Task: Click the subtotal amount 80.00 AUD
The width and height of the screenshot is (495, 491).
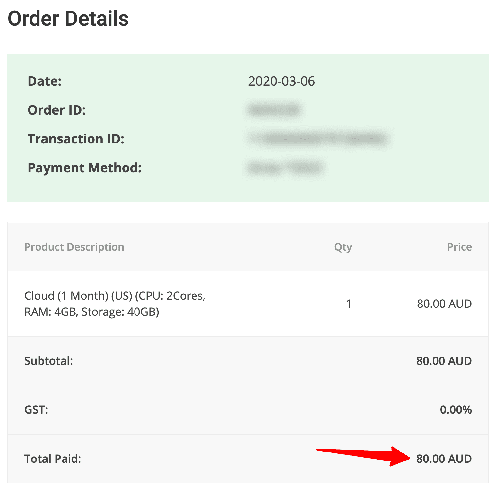Action: (444, 361)
